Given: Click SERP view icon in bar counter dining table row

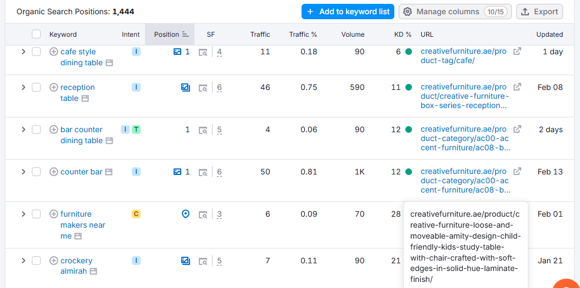Looking at the screenshot, I should click(203, 130).
